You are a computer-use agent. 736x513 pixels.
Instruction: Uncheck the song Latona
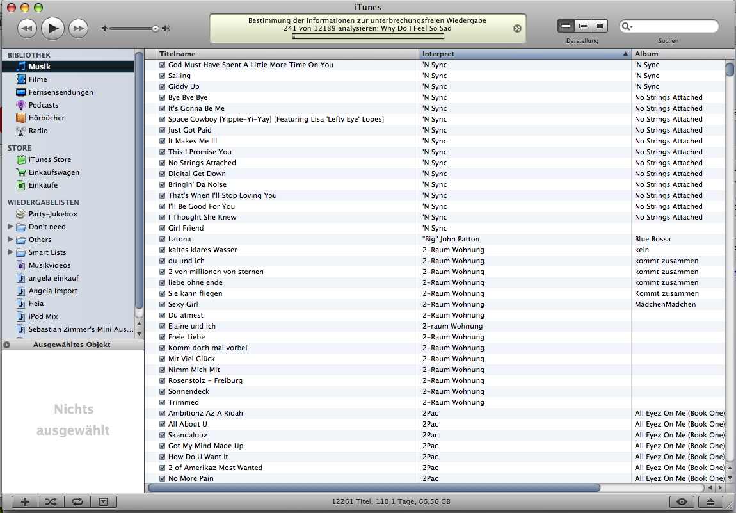[x=163, y=239]
